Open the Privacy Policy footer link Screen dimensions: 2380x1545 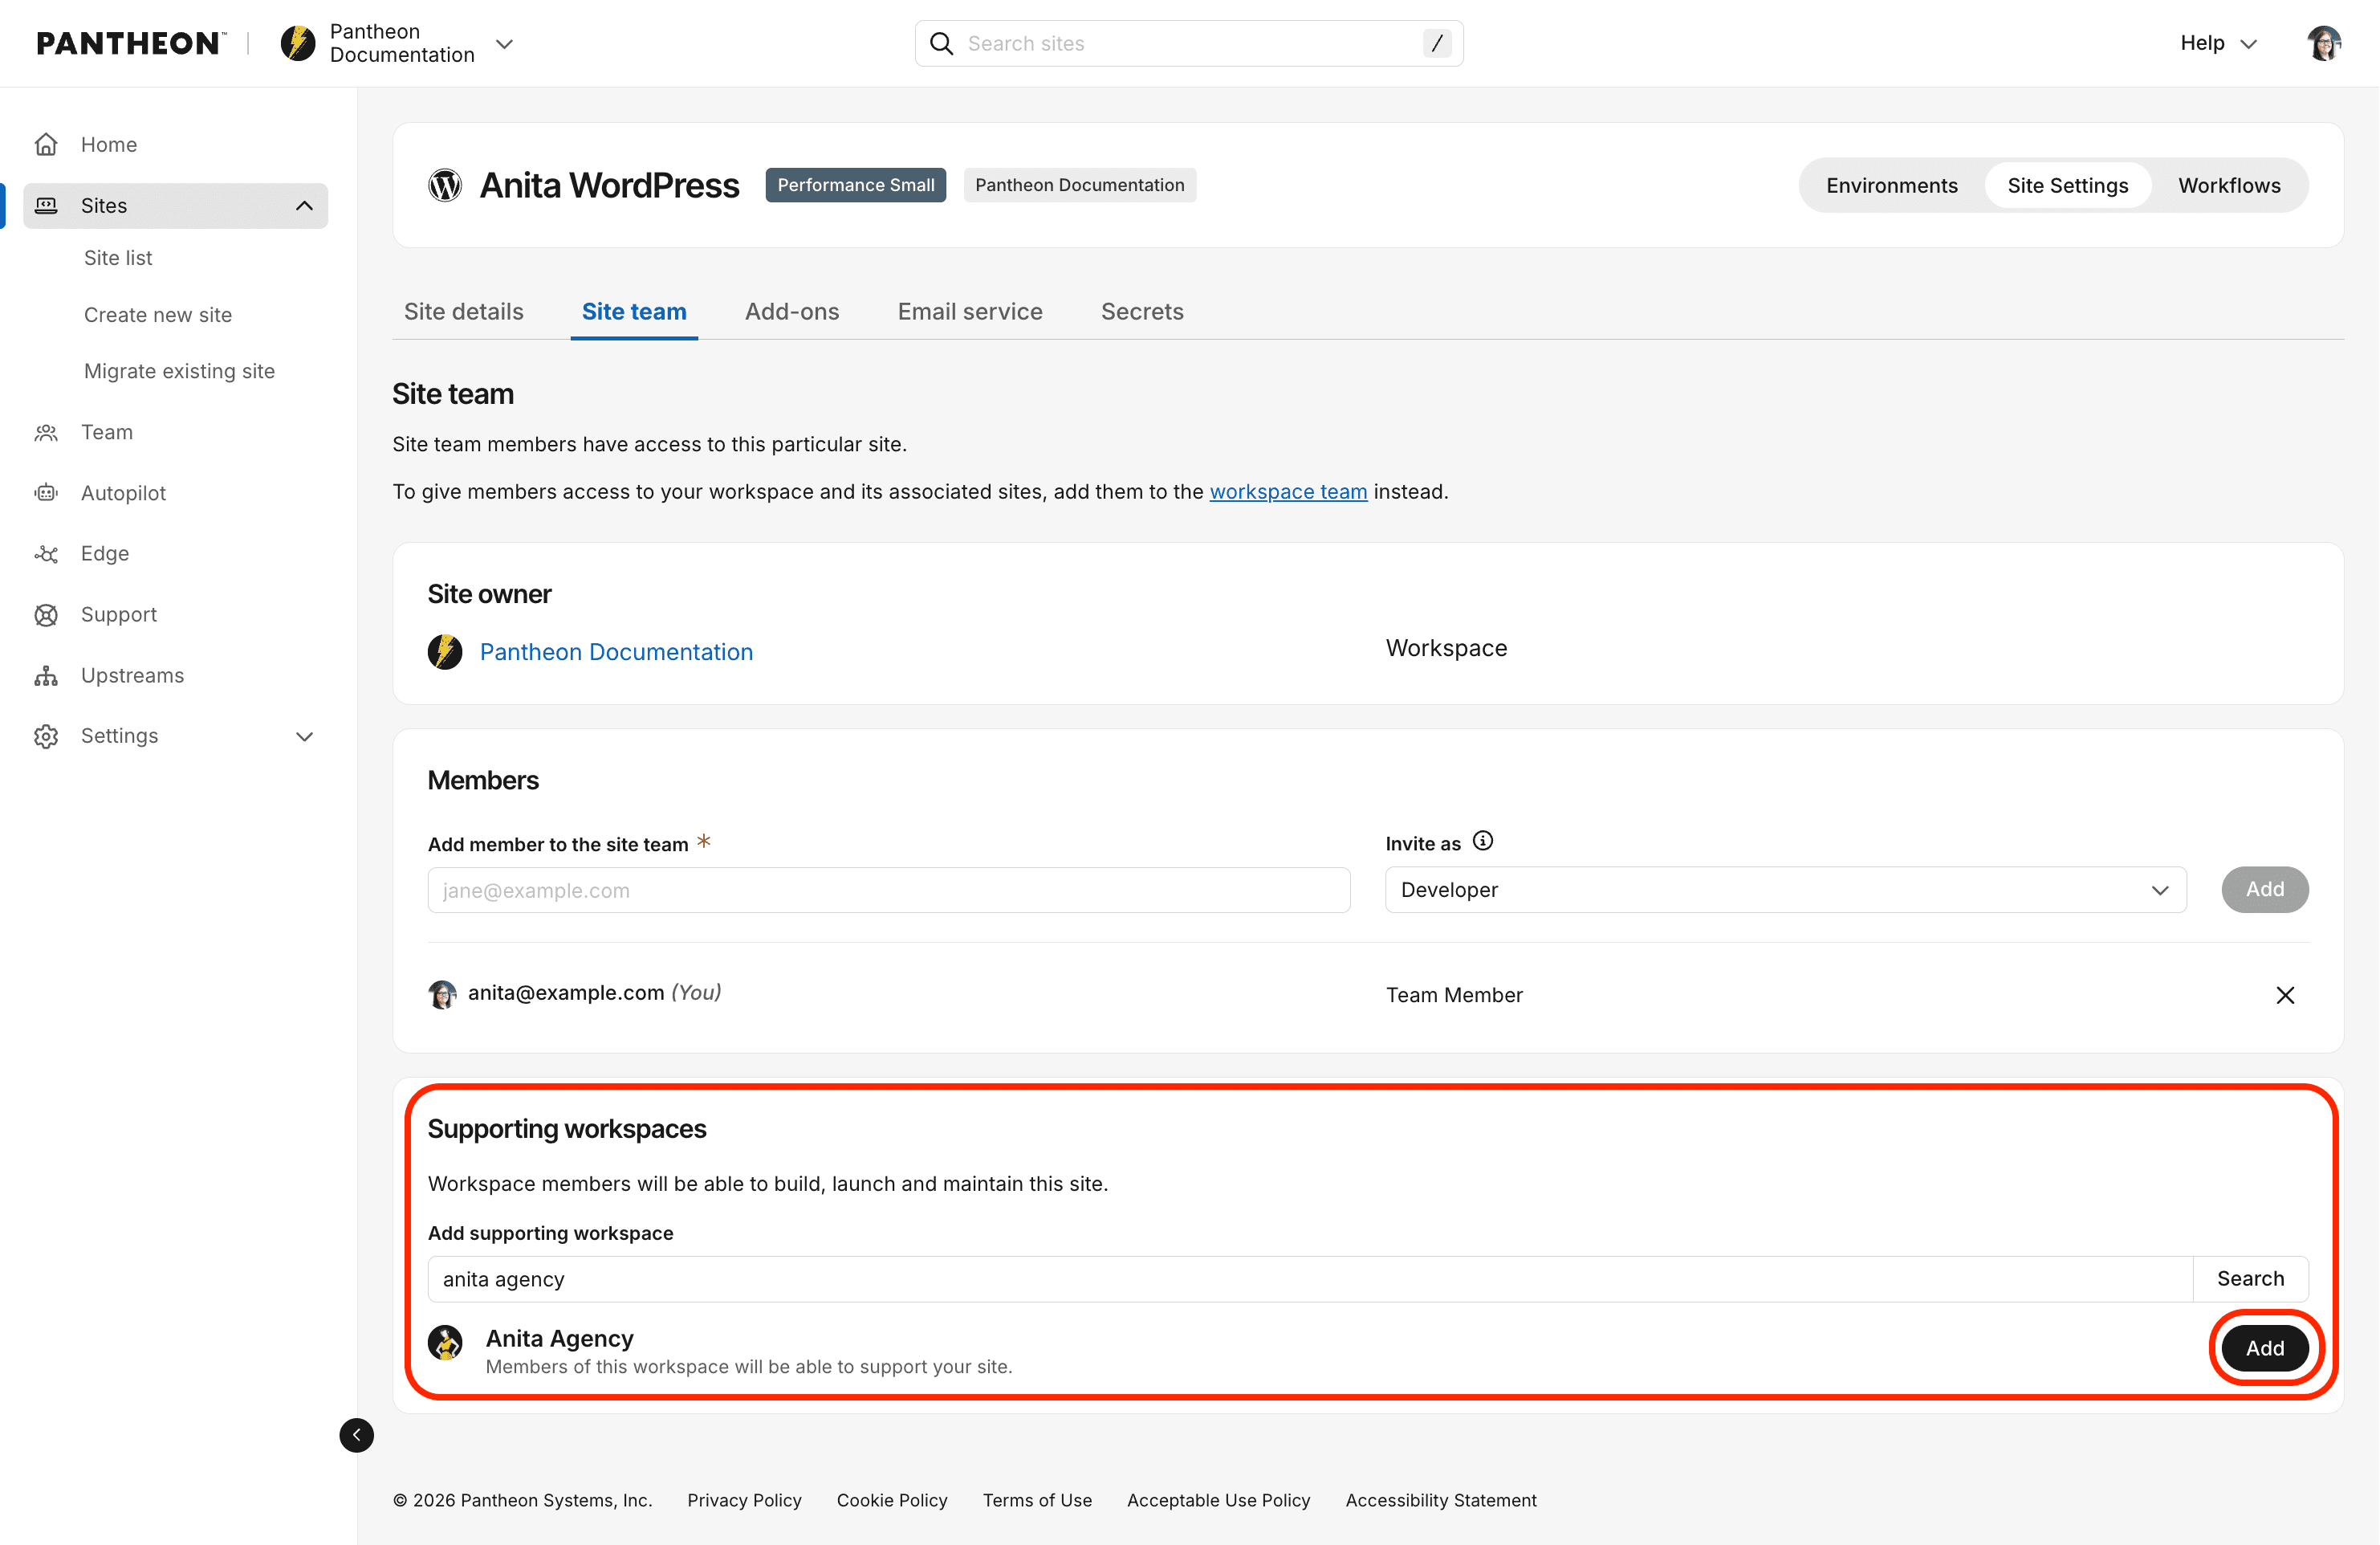[x=744, y=1500]
